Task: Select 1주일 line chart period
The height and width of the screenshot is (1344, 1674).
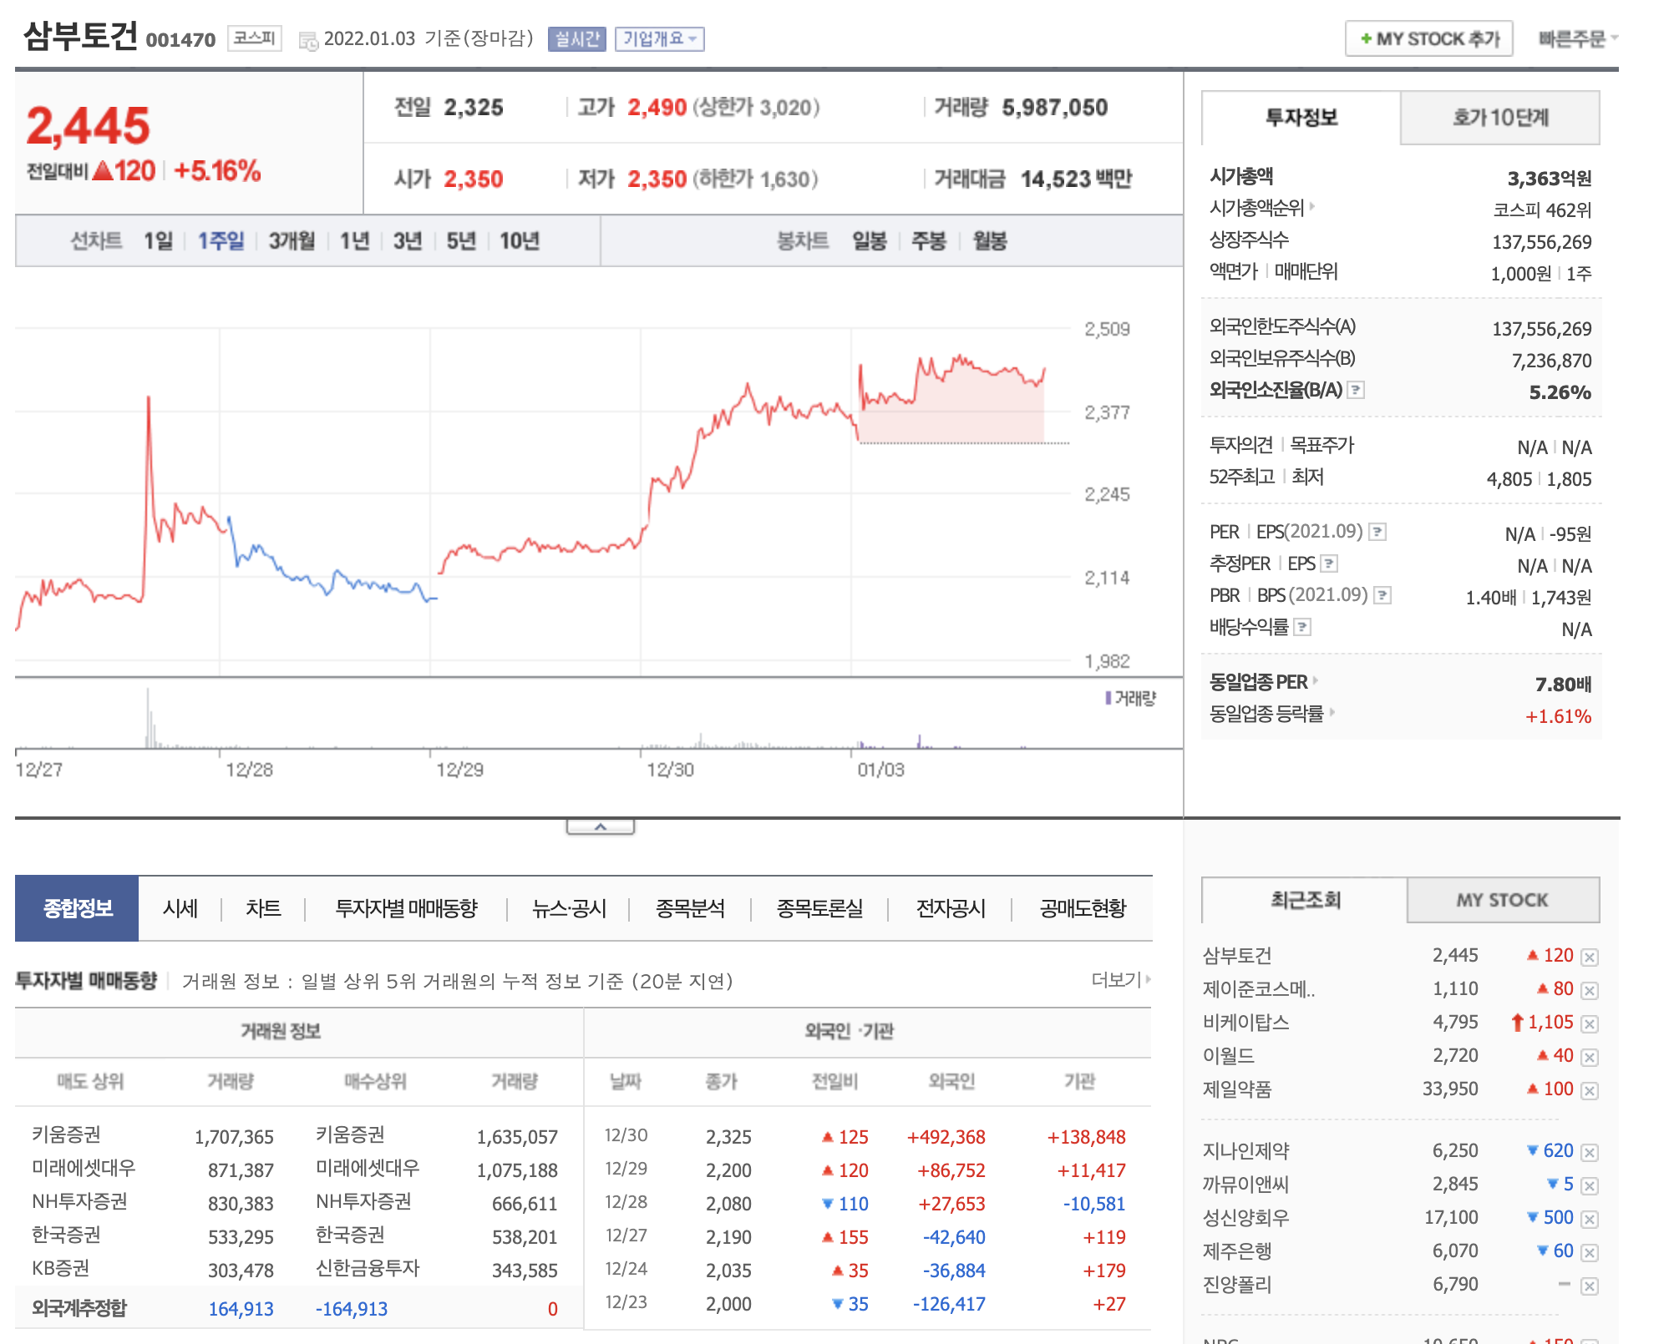Action: coord(221,241)
